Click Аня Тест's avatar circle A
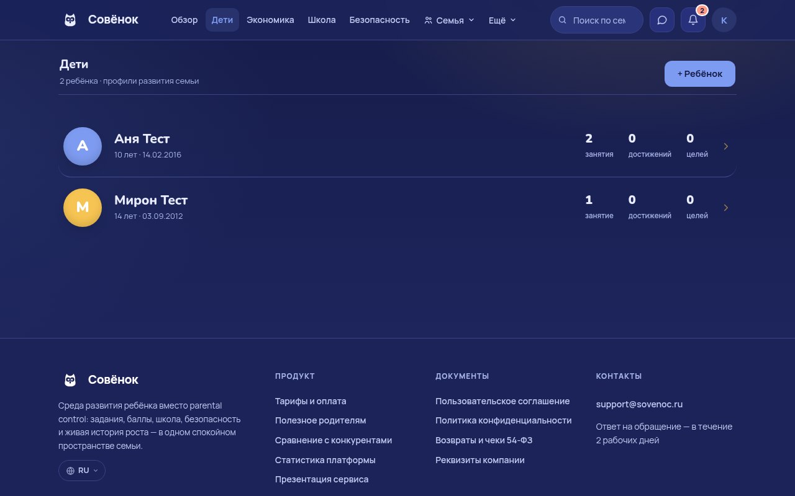Viewport: 795px width, 496px height. 83,146
